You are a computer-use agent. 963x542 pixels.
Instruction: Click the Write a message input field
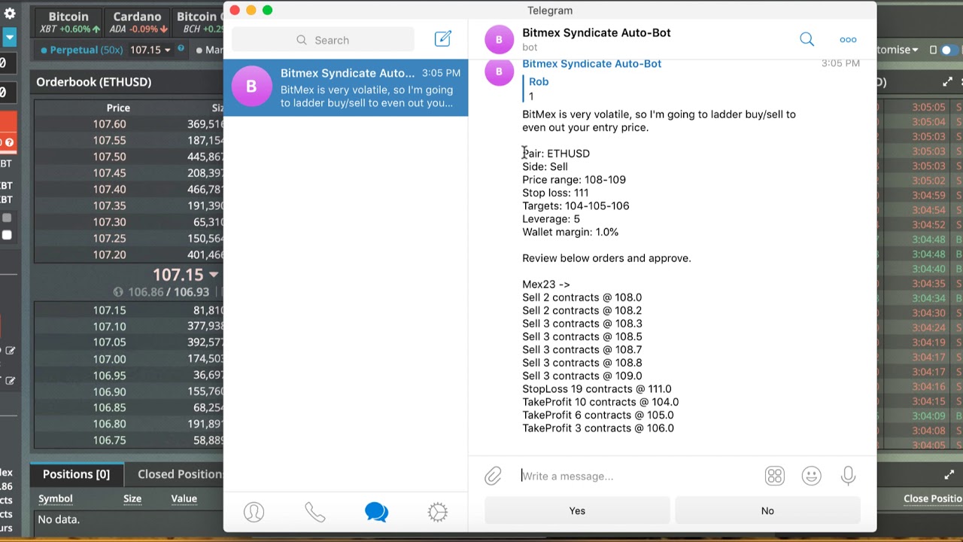(x=639, y=476)
